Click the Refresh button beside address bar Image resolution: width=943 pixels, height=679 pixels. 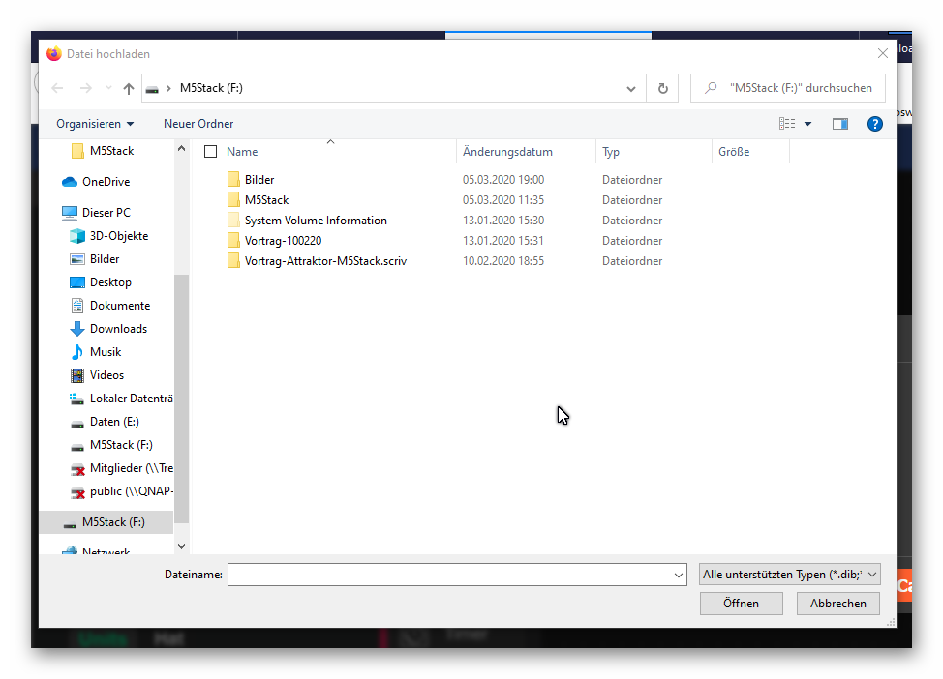662,88
